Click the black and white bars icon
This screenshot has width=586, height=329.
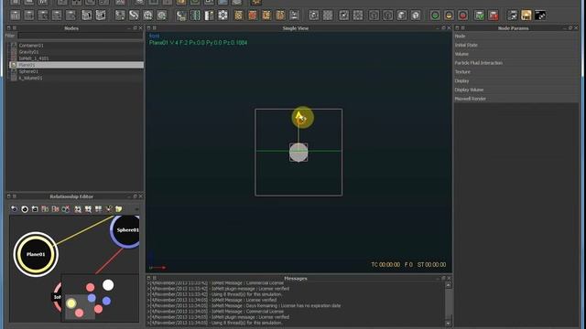[x=209, y=16]
